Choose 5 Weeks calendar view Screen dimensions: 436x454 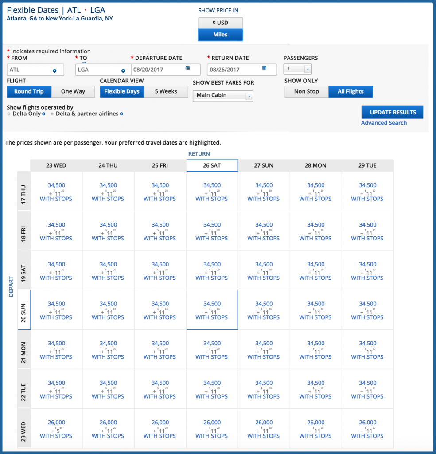pyautogui.click(x=166, y=91)
